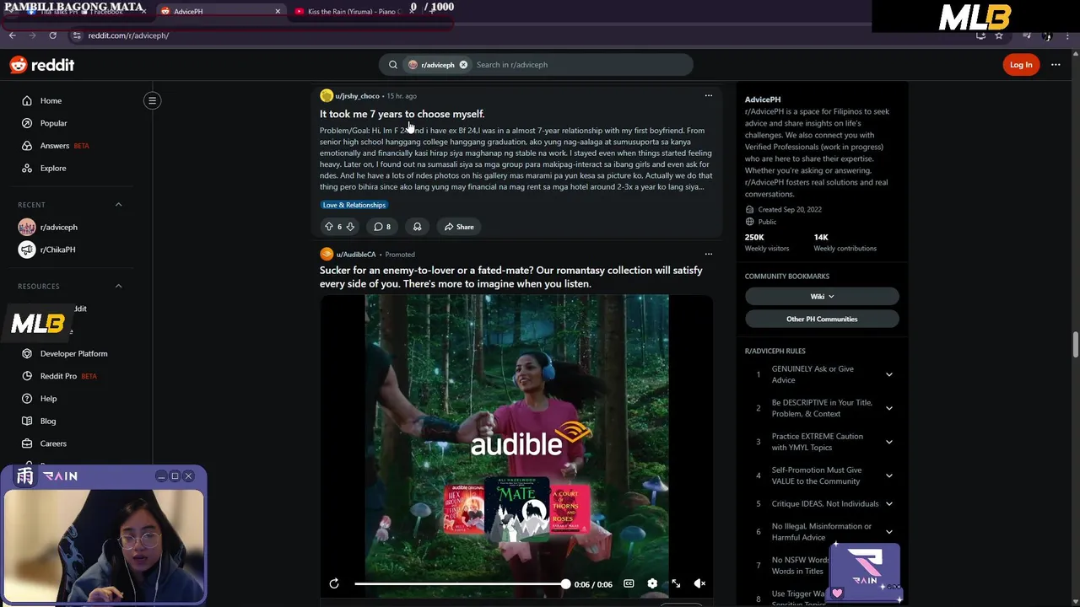Open the Reddit home logo

click(42, 65)
